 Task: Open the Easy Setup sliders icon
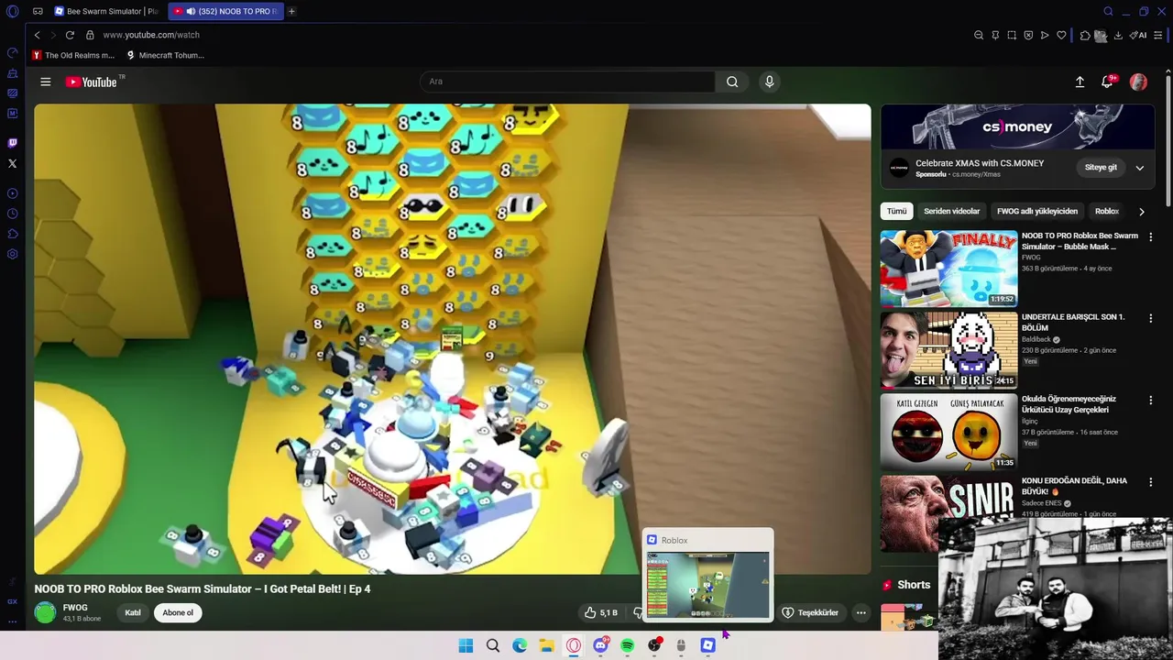pyautogui.click(x=1158, y=35)
